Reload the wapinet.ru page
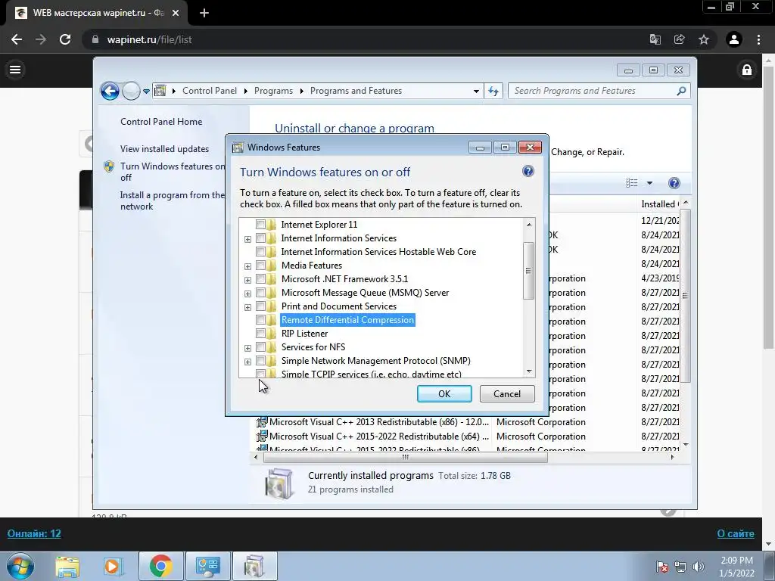Image resolution: width=775 pixels, height=581 pixels. (x=65, y=39)
